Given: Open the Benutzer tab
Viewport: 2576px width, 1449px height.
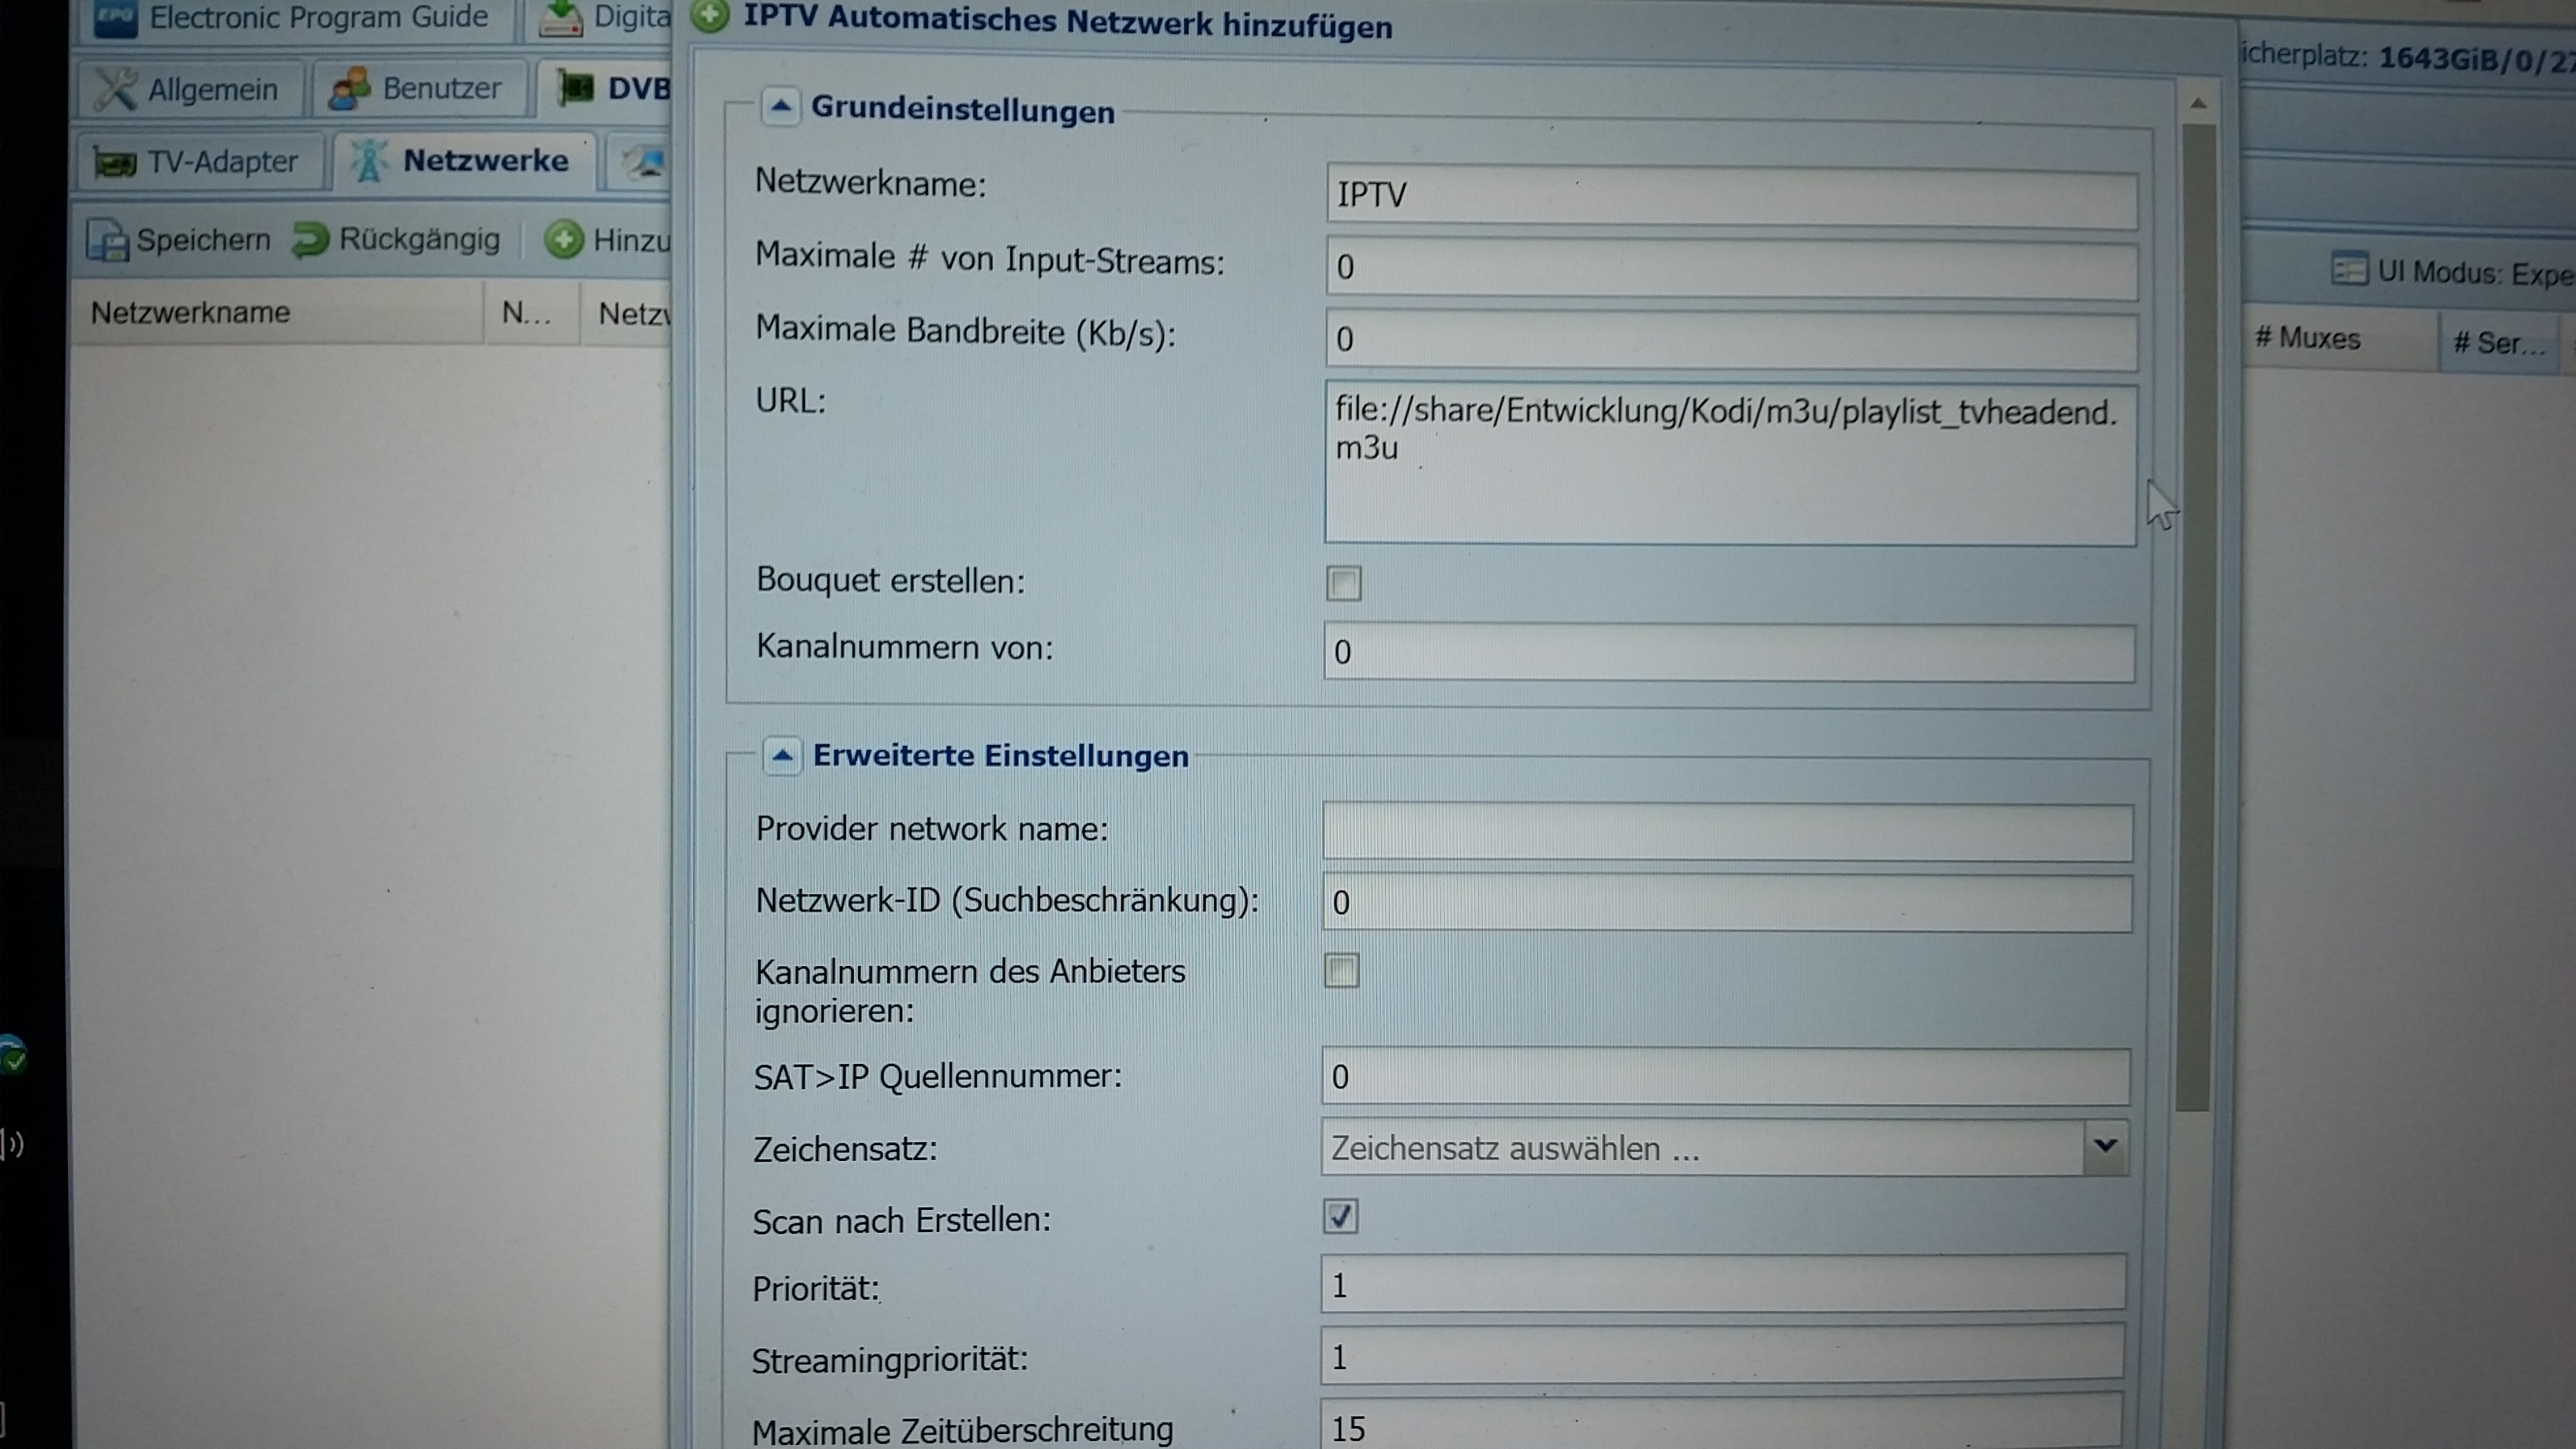Looking at the screenshot, I should 418,88.
